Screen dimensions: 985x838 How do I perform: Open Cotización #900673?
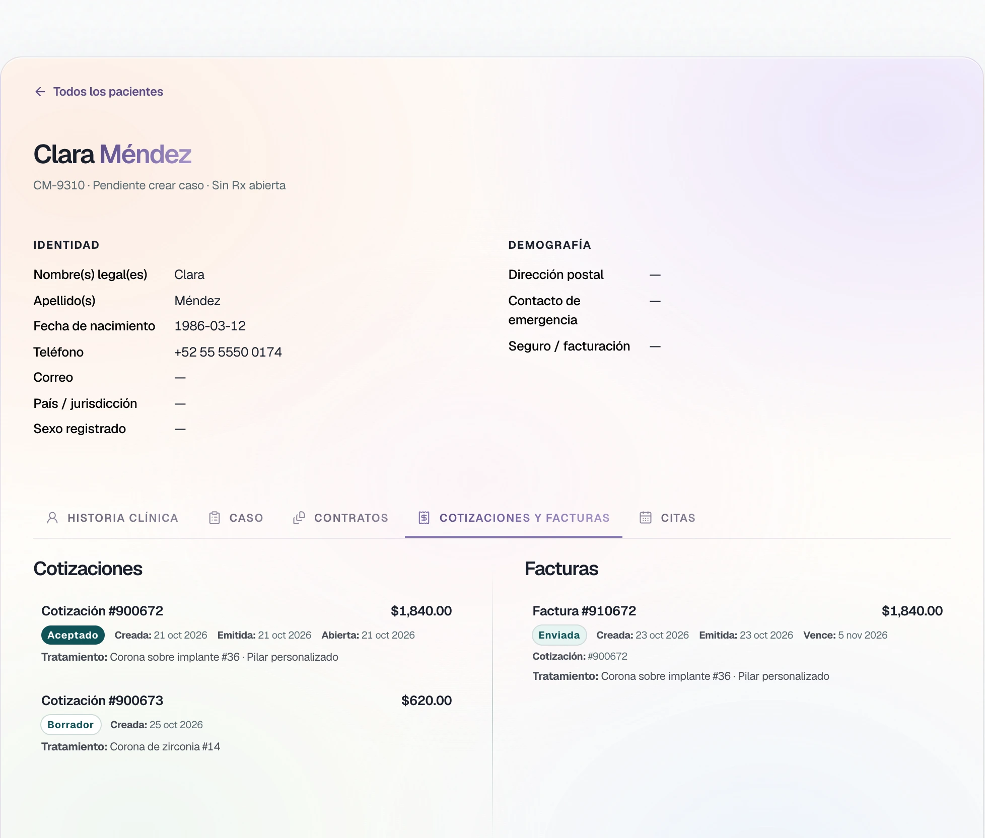tap(102, 701)
